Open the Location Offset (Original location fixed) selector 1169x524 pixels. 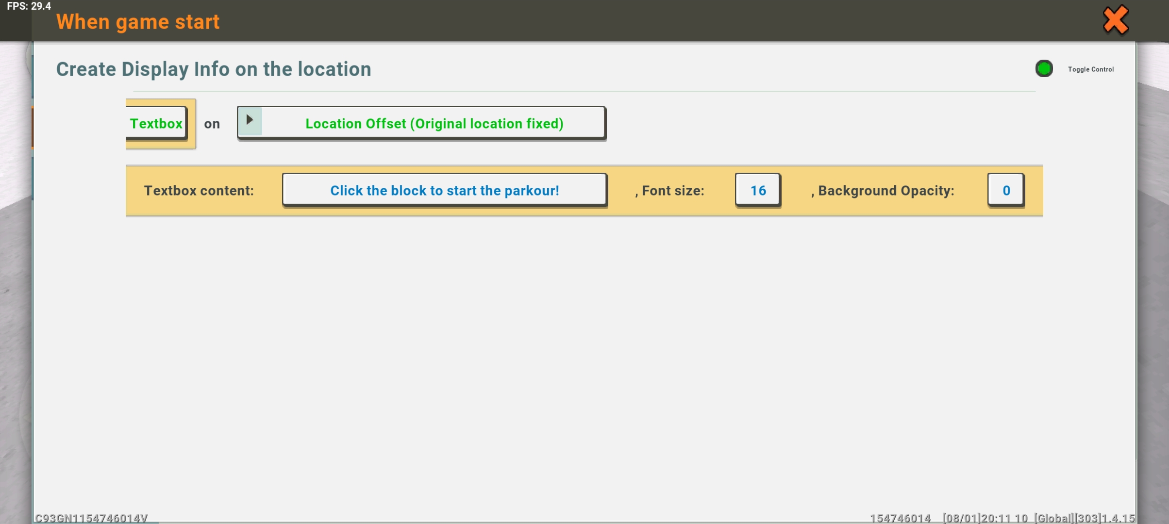click(421, 123)
